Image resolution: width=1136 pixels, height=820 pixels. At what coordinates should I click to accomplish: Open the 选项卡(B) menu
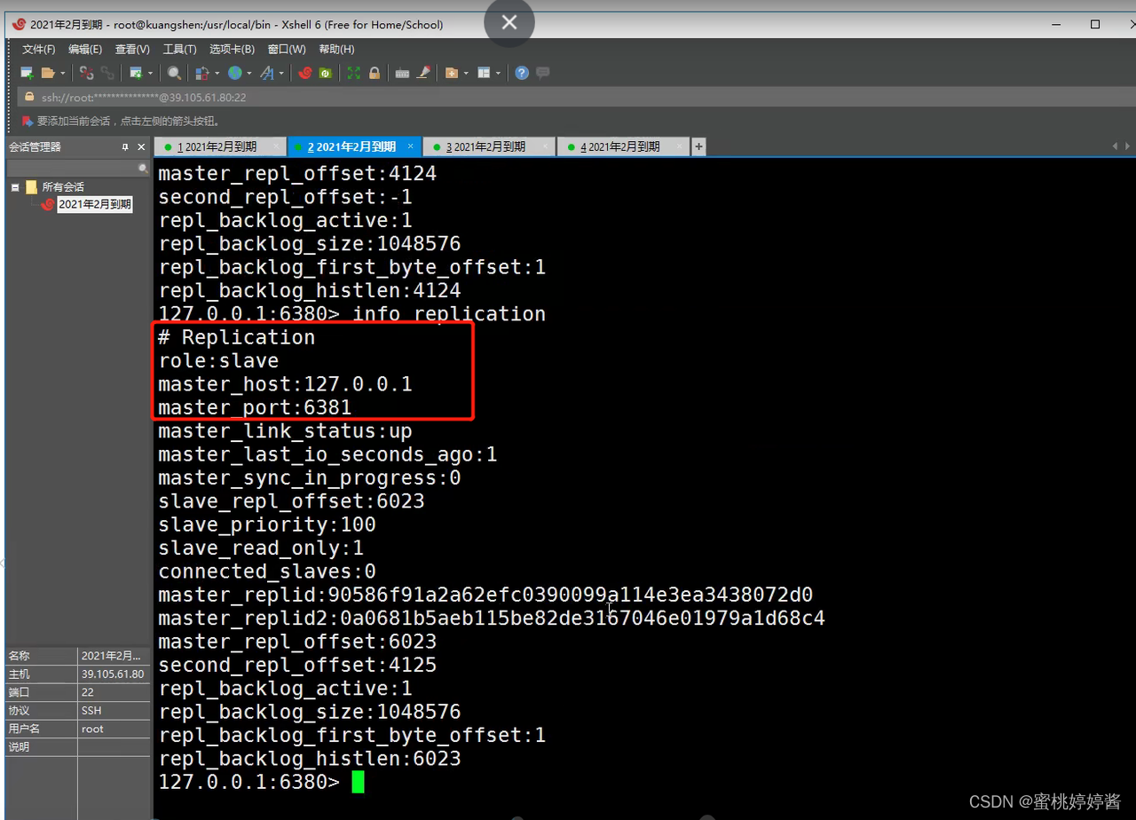tap(232, 50)
